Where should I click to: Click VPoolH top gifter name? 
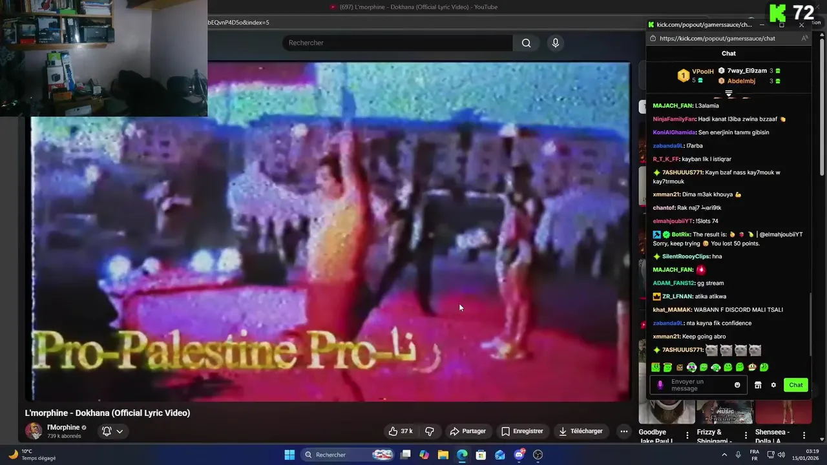(703, 72)
